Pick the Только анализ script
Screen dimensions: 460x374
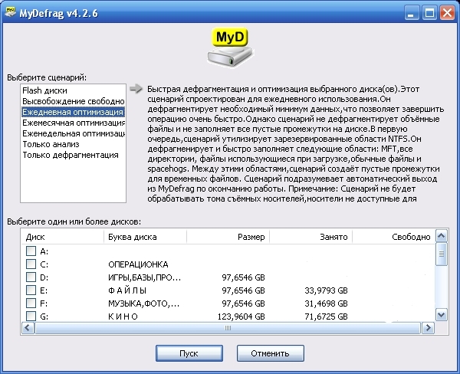74,144
